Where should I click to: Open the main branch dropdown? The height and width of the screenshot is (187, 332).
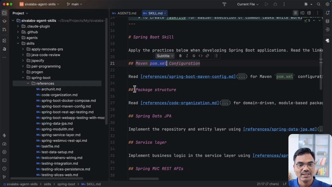74,4
